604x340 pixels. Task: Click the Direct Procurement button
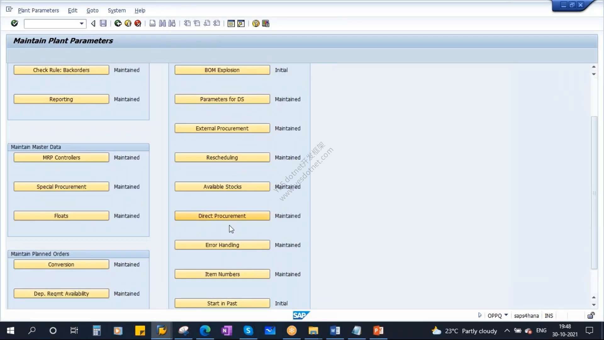(222, 216)
